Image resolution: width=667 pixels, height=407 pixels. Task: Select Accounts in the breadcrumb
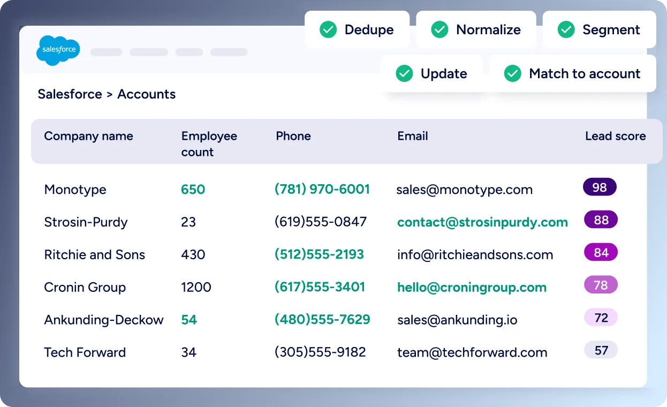click(146, 94)
